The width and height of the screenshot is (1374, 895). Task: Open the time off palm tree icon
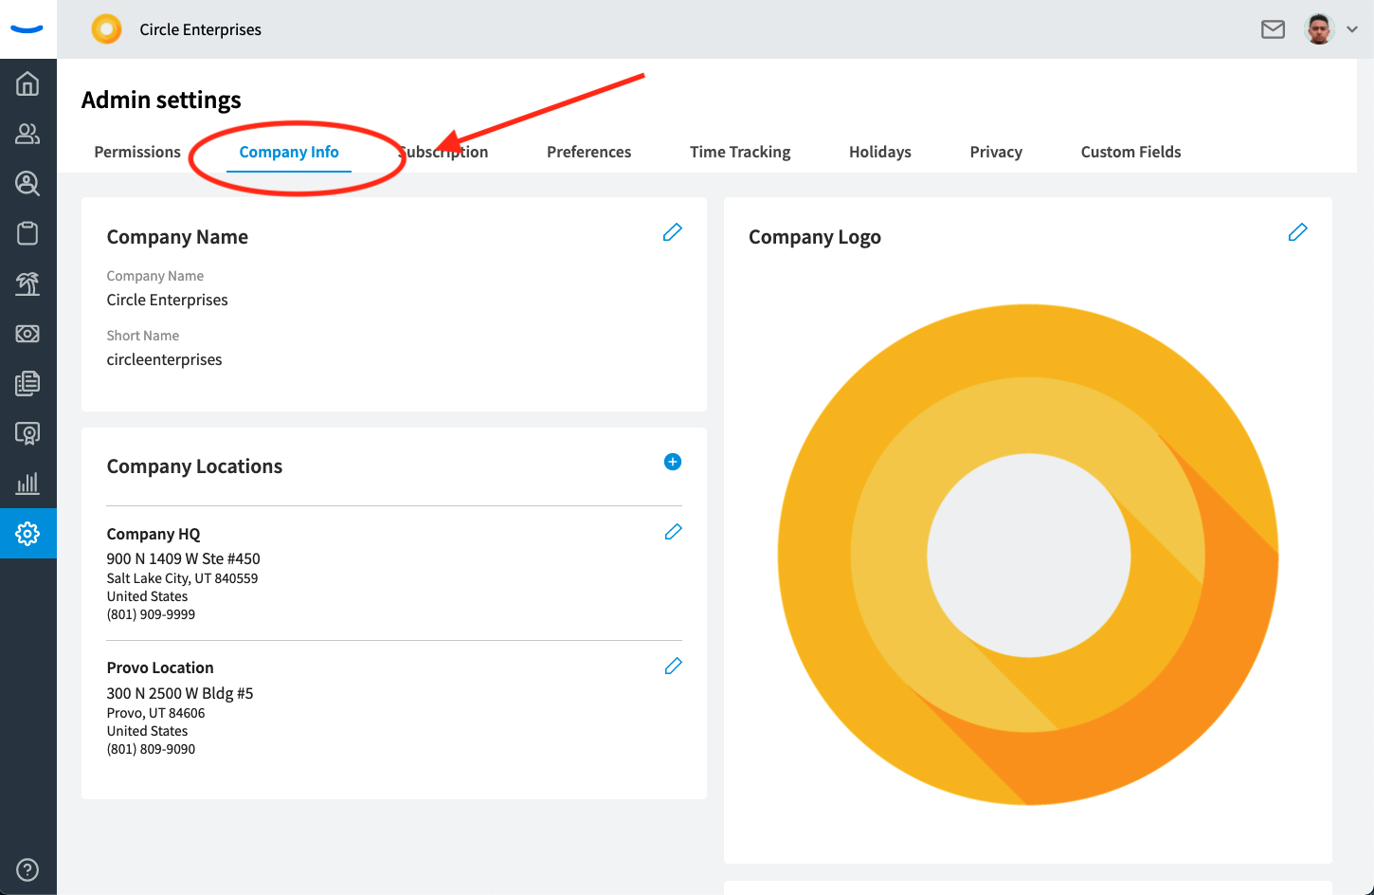tap(27, 283)
